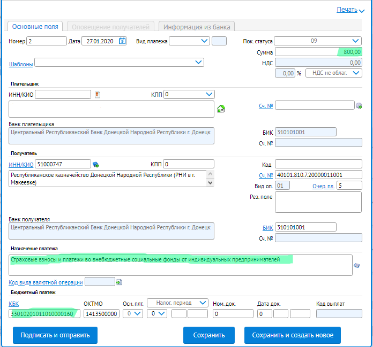Viewport: 373px width, 347px height.
Task: Expand the Вид платежа dropdown
Action: click(189, 41)
